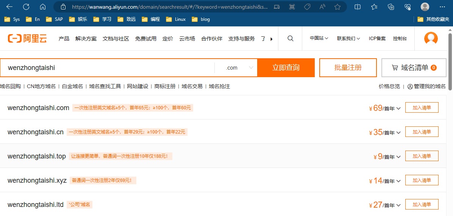This screenshot has height=216, width=453.
Task: Open browser essentials heart icon
Action: click(x=408, y=7)
